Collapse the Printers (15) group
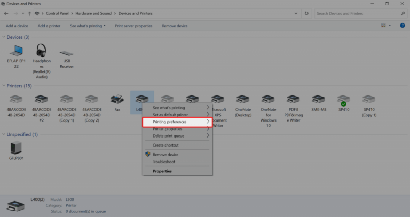410x217 pixels. pos(4,86)
